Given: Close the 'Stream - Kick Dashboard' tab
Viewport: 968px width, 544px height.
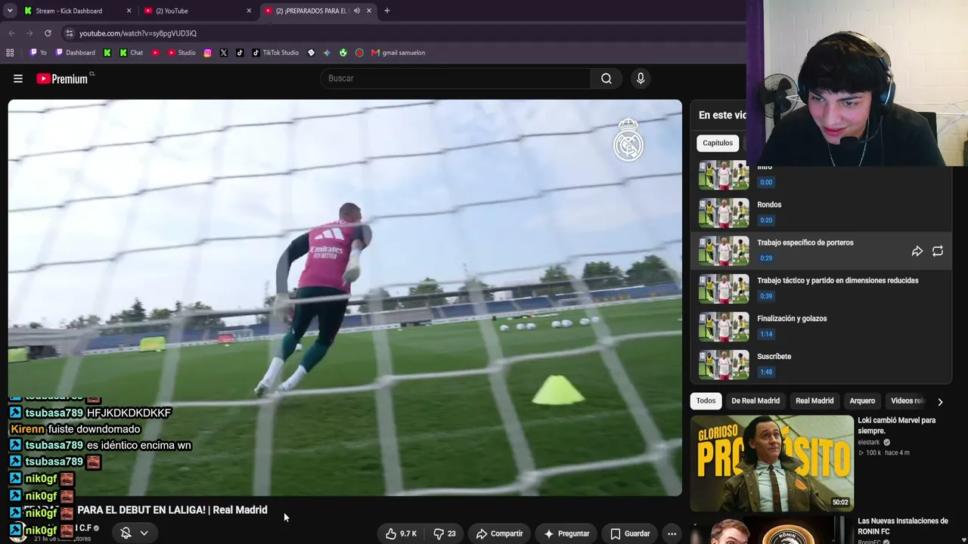Looking at the screenshot, I should pyautogui.click(x=129, y=11).
